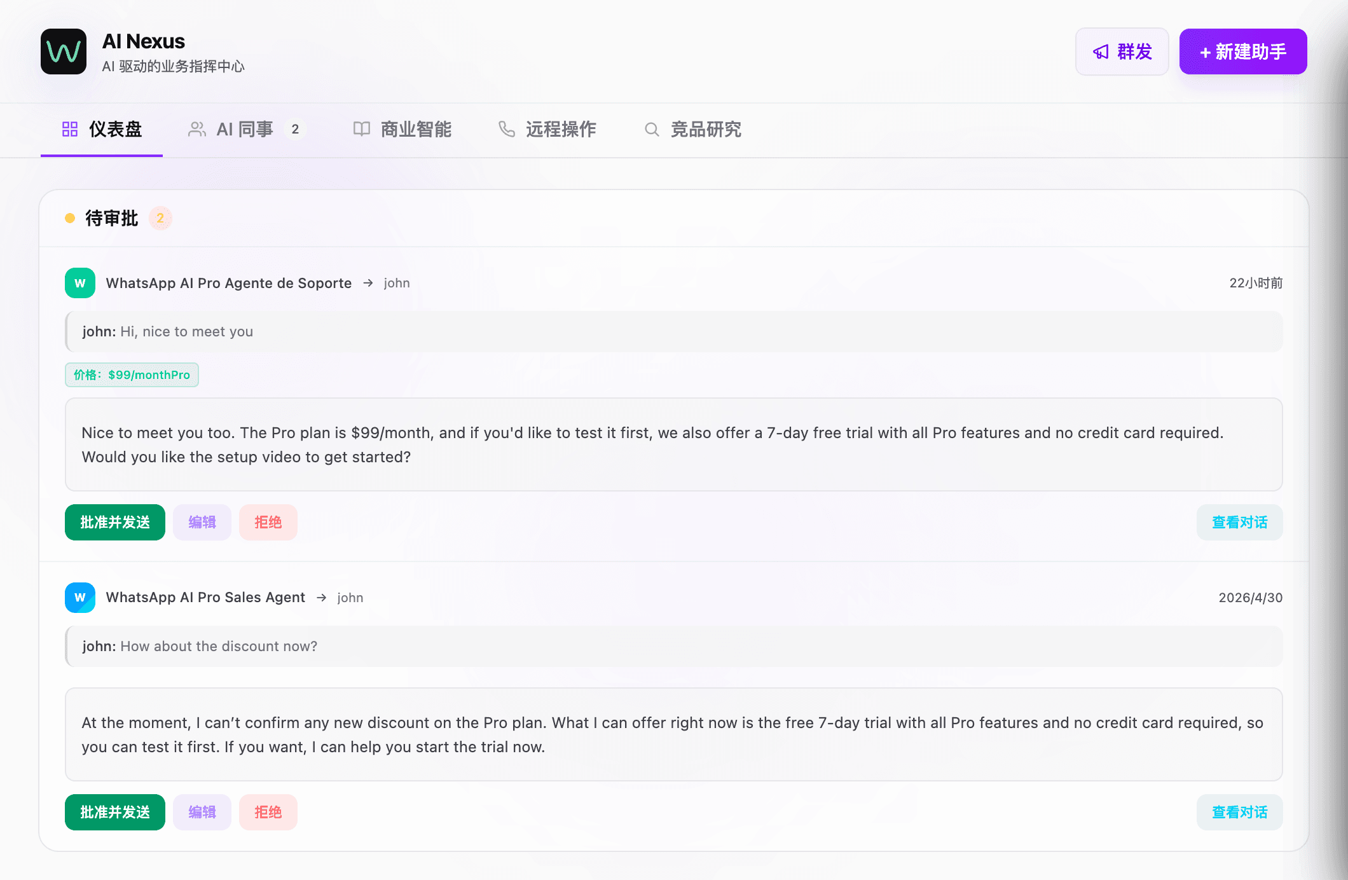Edit the Sales Agent reply
The width and height of the screenshot is (1348, 880).
coord(202,813)
